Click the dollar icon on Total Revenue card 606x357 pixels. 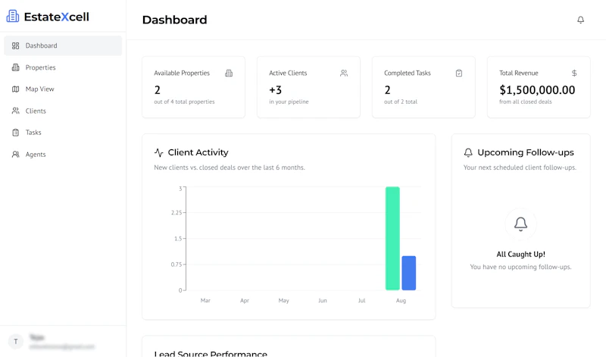[x=574, y=73]
